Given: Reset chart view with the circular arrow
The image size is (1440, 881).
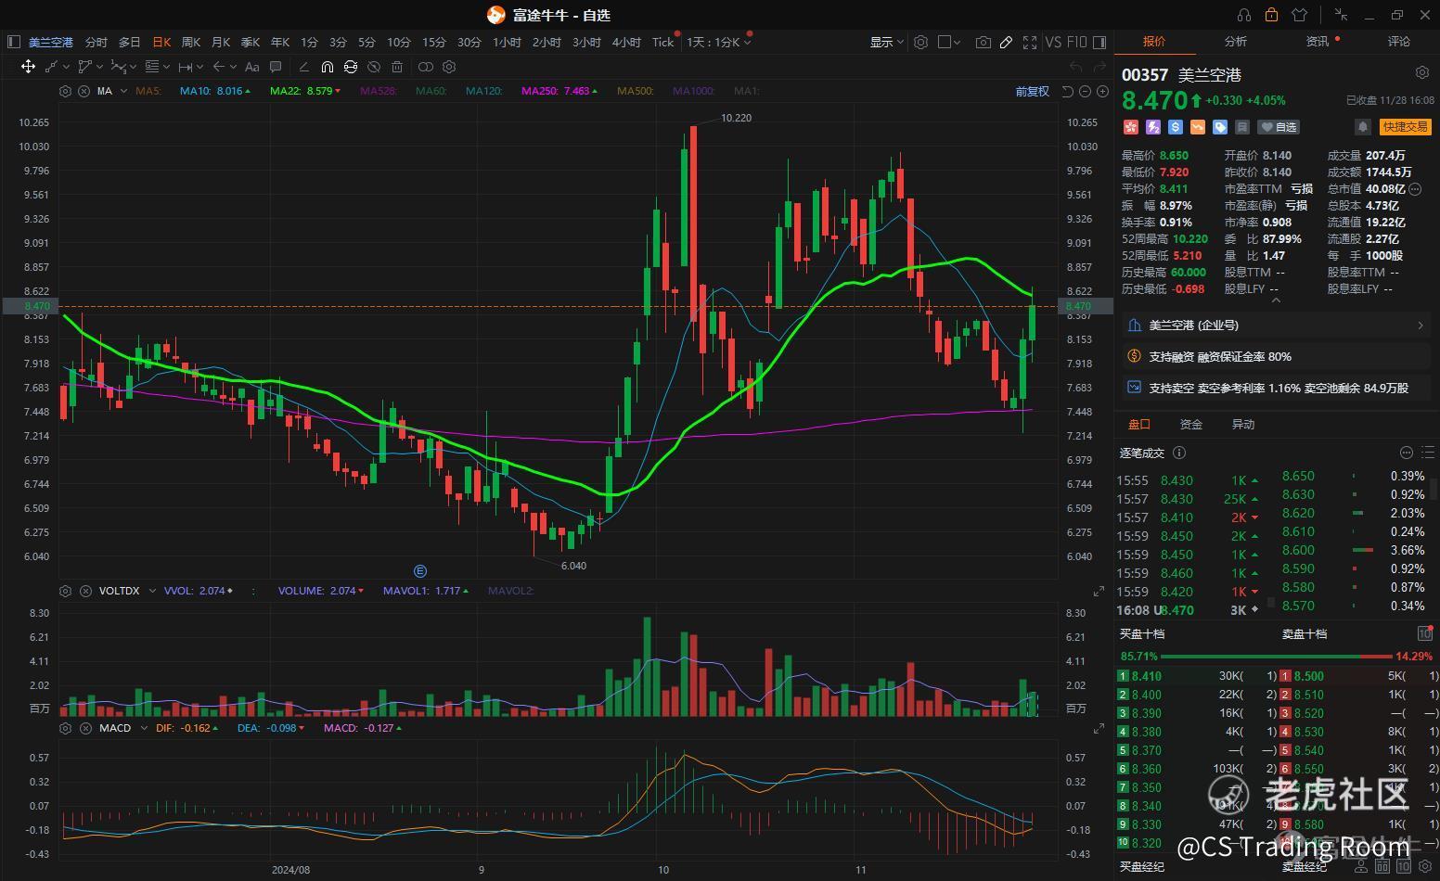Looking at the screenshot, I should pos(1067,91).
